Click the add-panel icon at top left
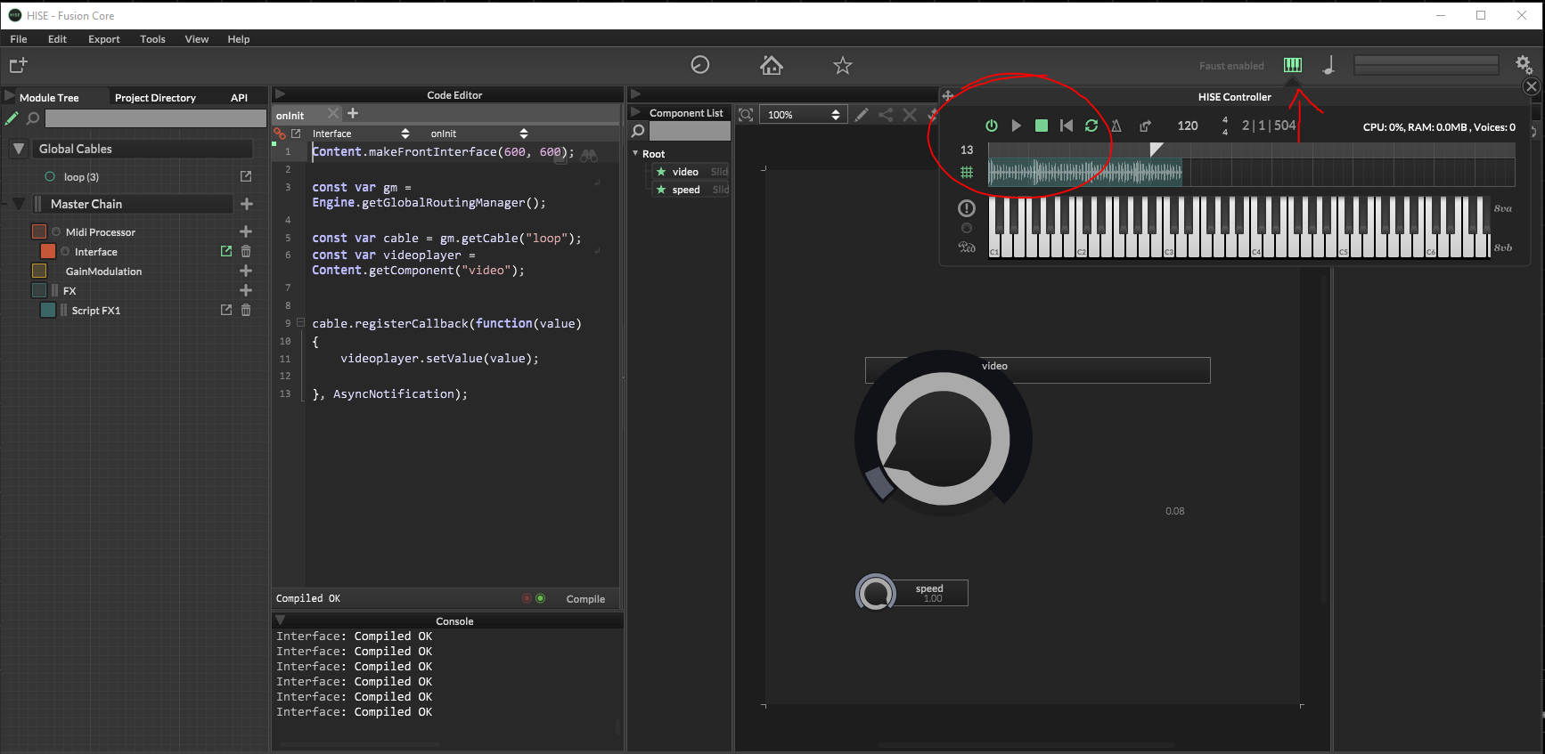This screenshot has width=1545, height=754. [x=19, y=65]
